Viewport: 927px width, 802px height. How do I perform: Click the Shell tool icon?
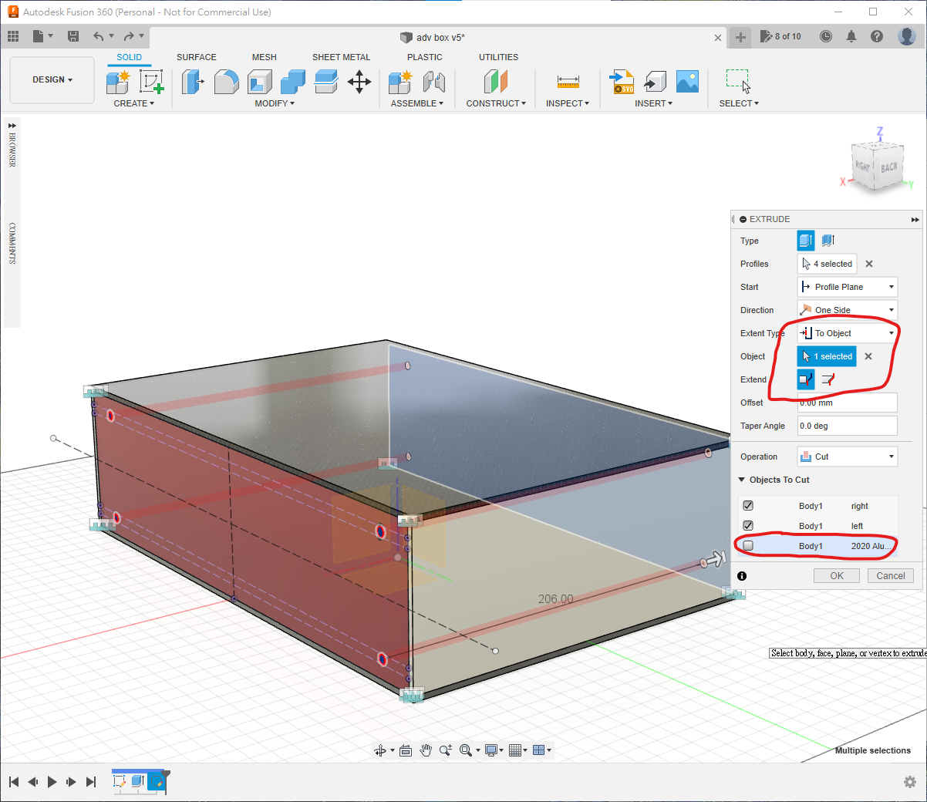pyautogui.click(x=260, y=81)
